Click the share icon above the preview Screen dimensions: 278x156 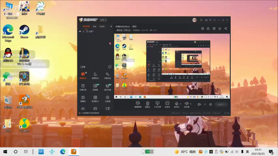click(226, 28)
